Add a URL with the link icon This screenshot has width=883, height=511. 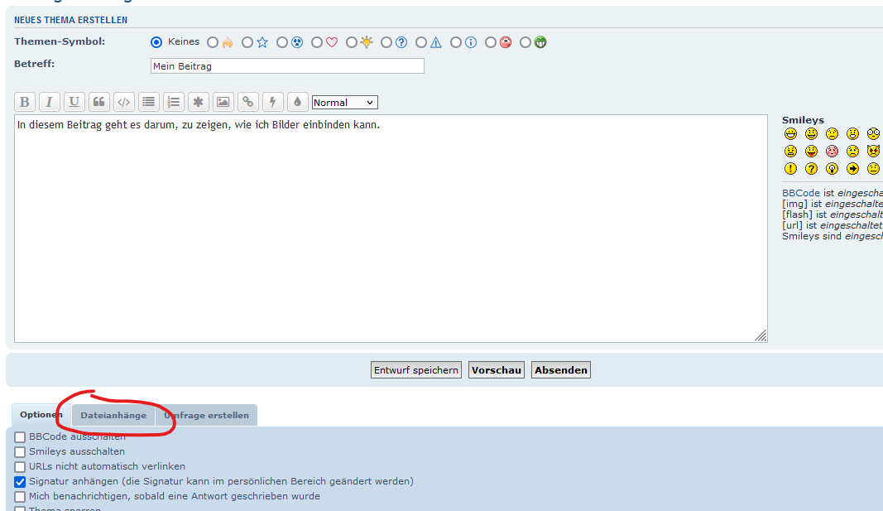coord(247,102)
